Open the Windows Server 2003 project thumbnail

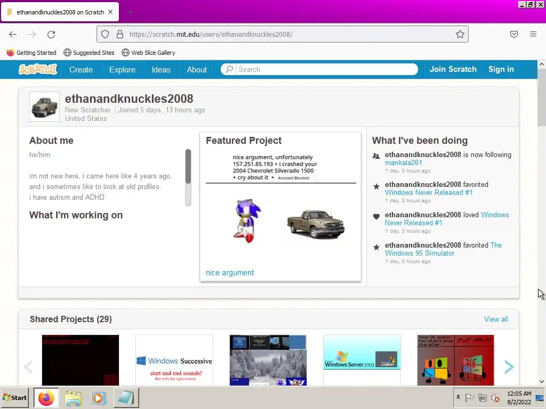[362, 360]
